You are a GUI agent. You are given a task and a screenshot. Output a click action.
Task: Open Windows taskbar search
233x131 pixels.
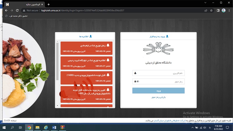tap(12, 127)
